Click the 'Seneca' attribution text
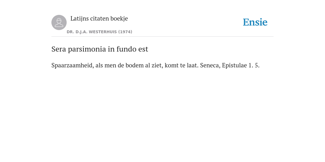325x162 pixels. pos(210,65)
